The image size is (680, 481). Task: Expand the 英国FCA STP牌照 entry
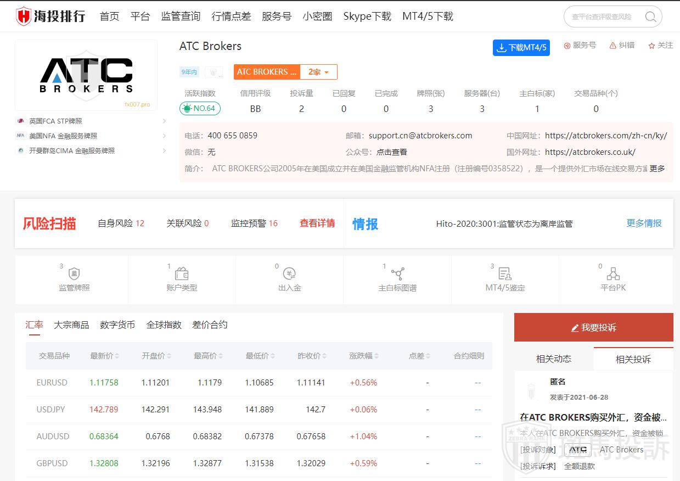(164, 121)
